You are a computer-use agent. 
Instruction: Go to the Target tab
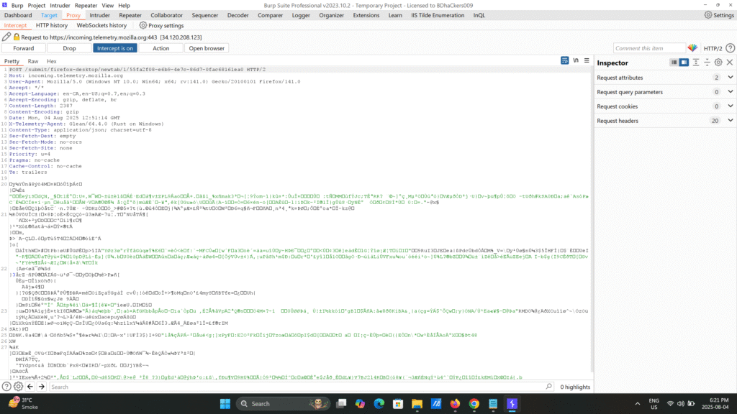click(49, 15)
